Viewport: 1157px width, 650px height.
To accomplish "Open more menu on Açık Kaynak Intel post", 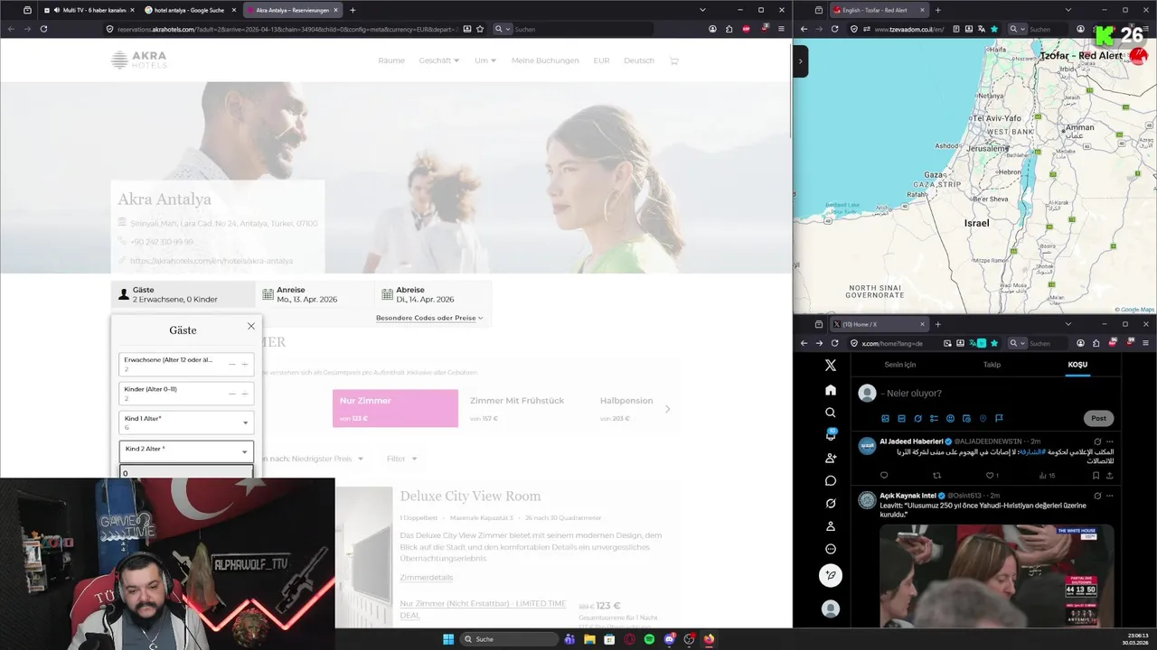I will coord(1110,496).
